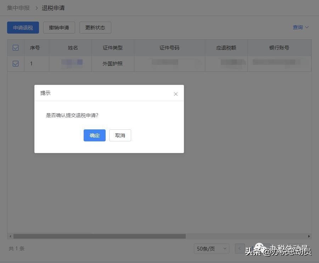The height and width of the screenshot is (263, 319).
Task: Uncheck the select-all checkbox in the table header
Action: pyautogui.click(x=15, y=47)
